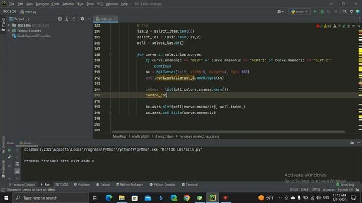Toggle soft-wrap in the Run console
Image resolution: width=362 pixels, height=203 pixels.
pyautogui.click(x=17, y=164)
